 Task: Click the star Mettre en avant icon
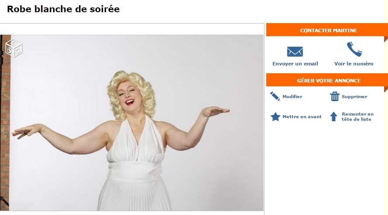click(x=275, y=116)
